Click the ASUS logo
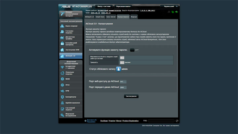The width and height of the screenshot is (238, 134). 66,7
